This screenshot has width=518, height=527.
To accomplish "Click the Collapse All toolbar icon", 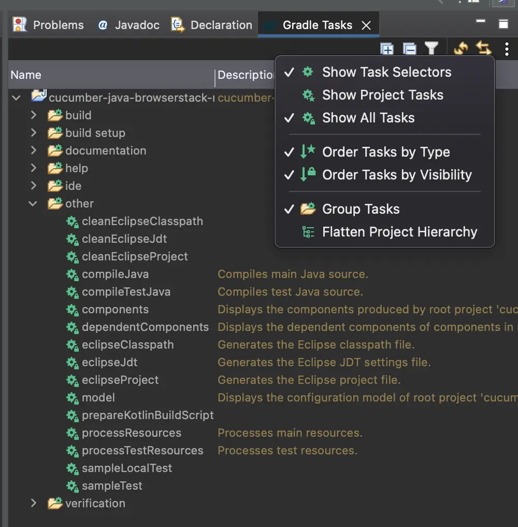I will coord(410,49).
